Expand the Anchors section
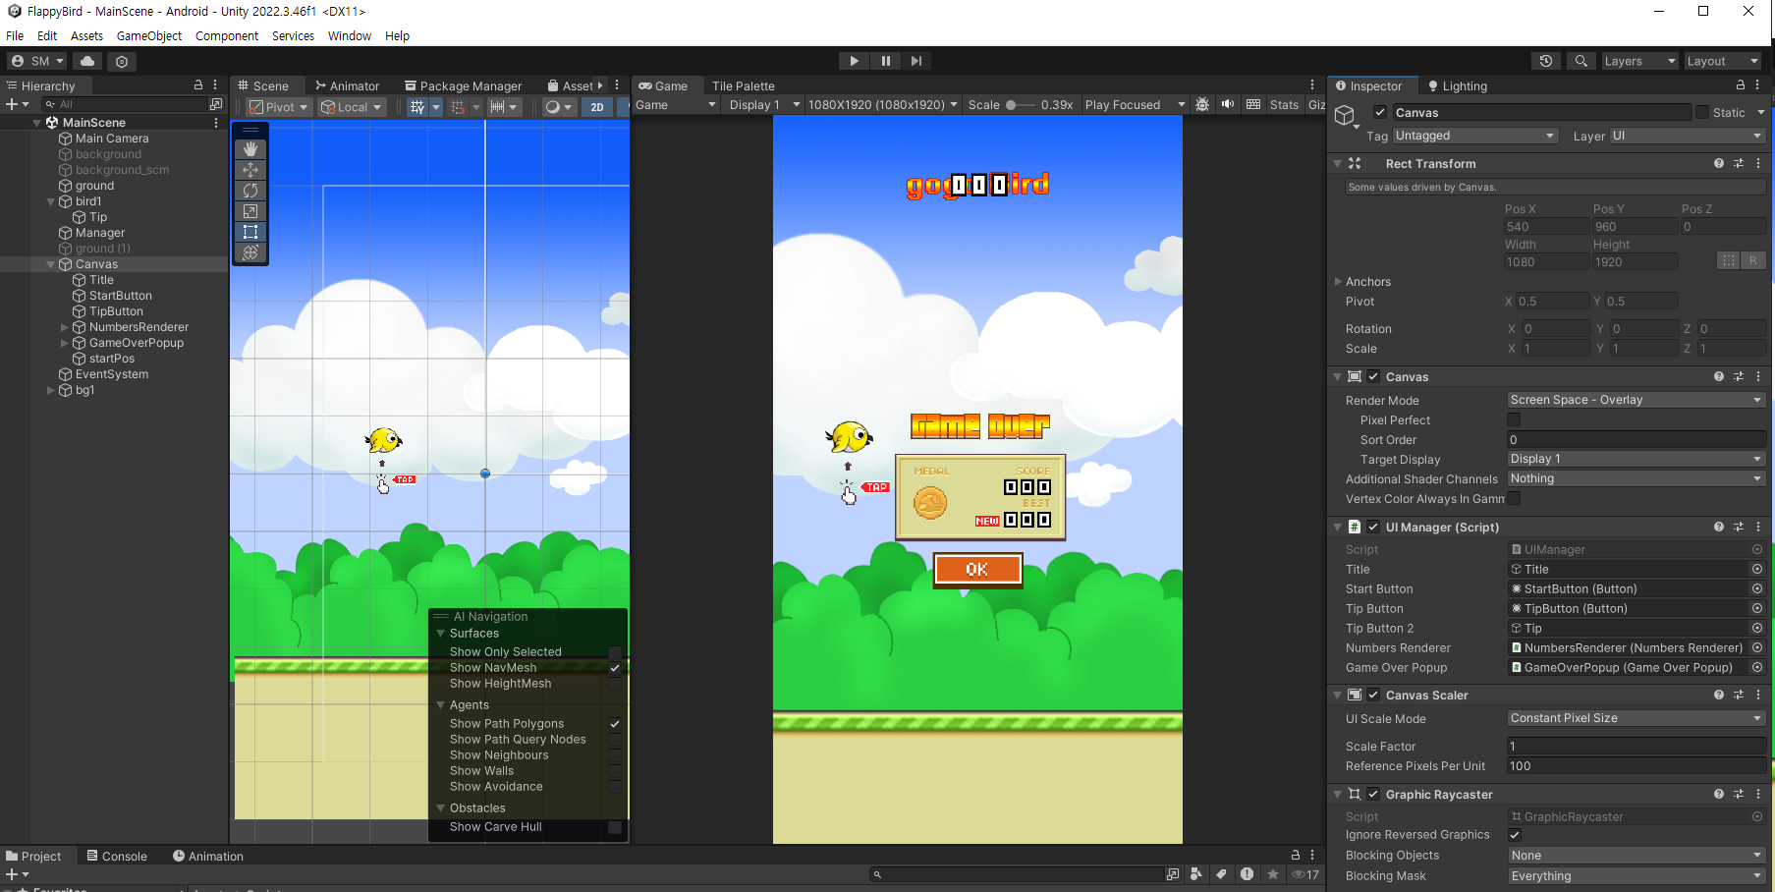 click(x=1338, y=282)
